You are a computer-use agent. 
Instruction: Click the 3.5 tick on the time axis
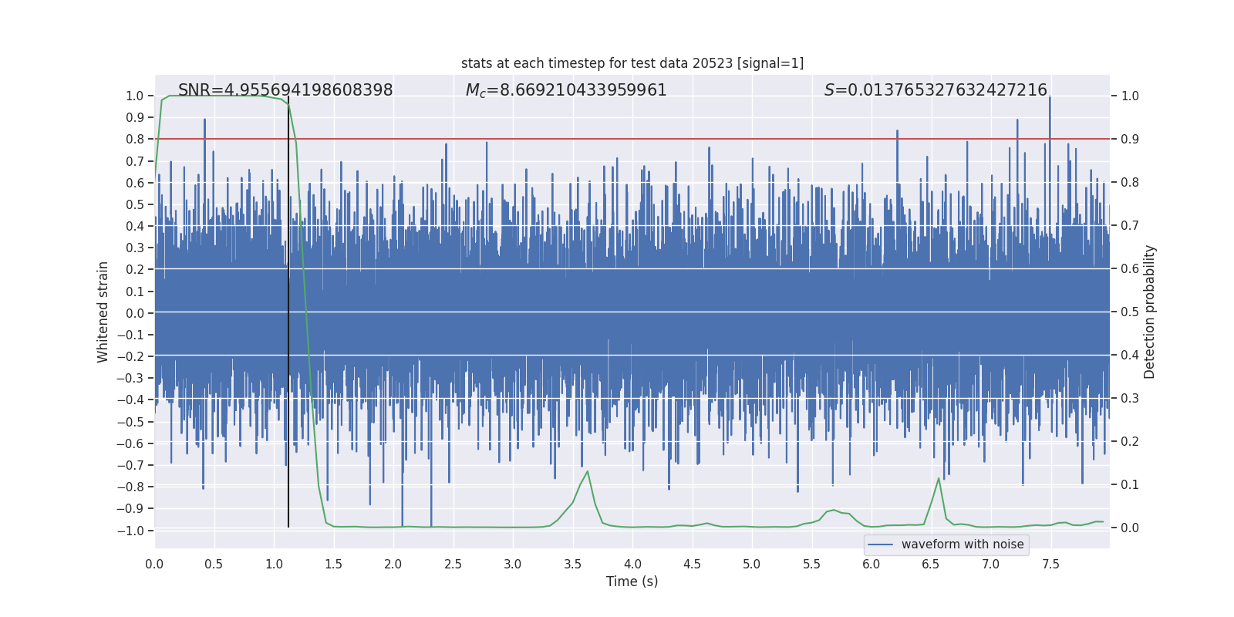[x=572, y=565]
